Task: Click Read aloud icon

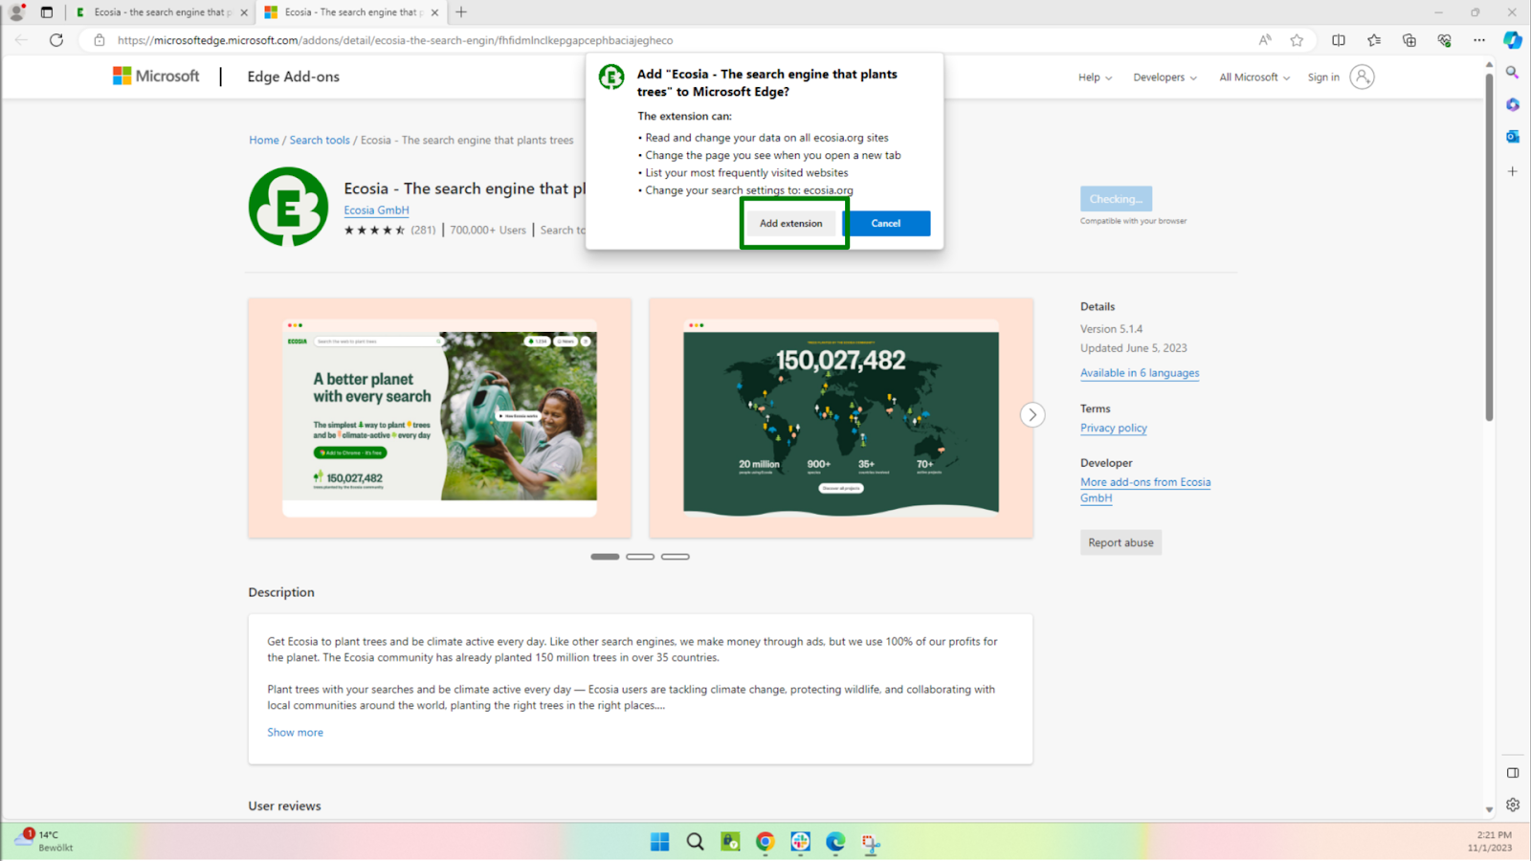Action: pyautogui.click(x=1265, y=40)
